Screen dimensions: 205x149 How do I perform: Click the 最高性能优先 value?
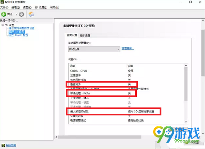point(136,120)
